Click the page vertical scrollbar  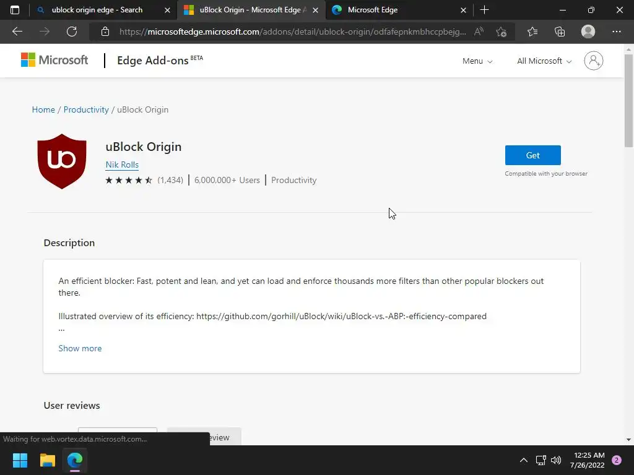click(x=629, y=101)
